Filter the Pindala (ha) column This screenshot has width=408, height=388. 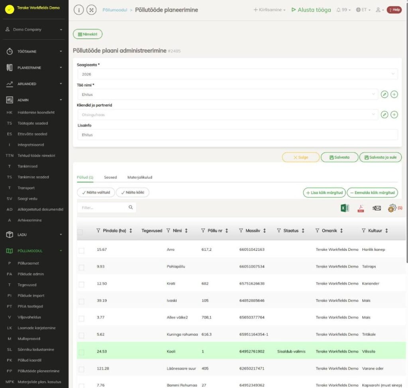coord(98,230)
